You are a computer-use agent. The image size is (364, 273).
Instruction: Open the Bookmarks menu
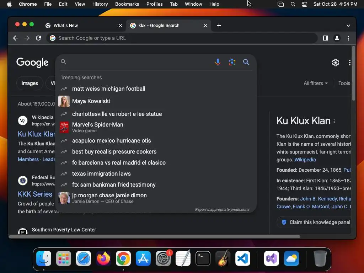(127, 4)
